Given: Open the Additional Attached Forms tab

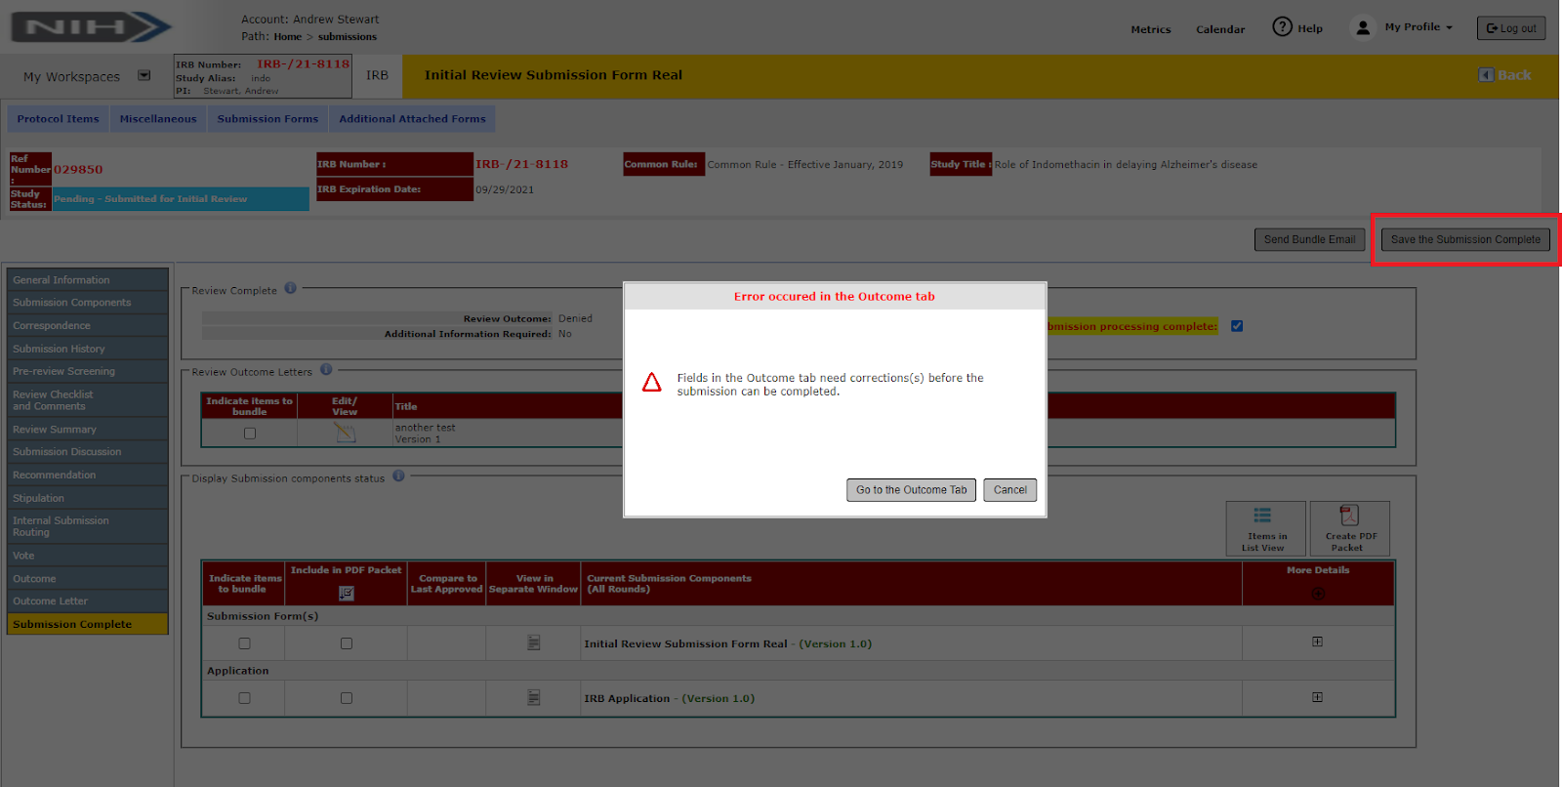Looking at the screenshot, I should (x=412, y=119).
